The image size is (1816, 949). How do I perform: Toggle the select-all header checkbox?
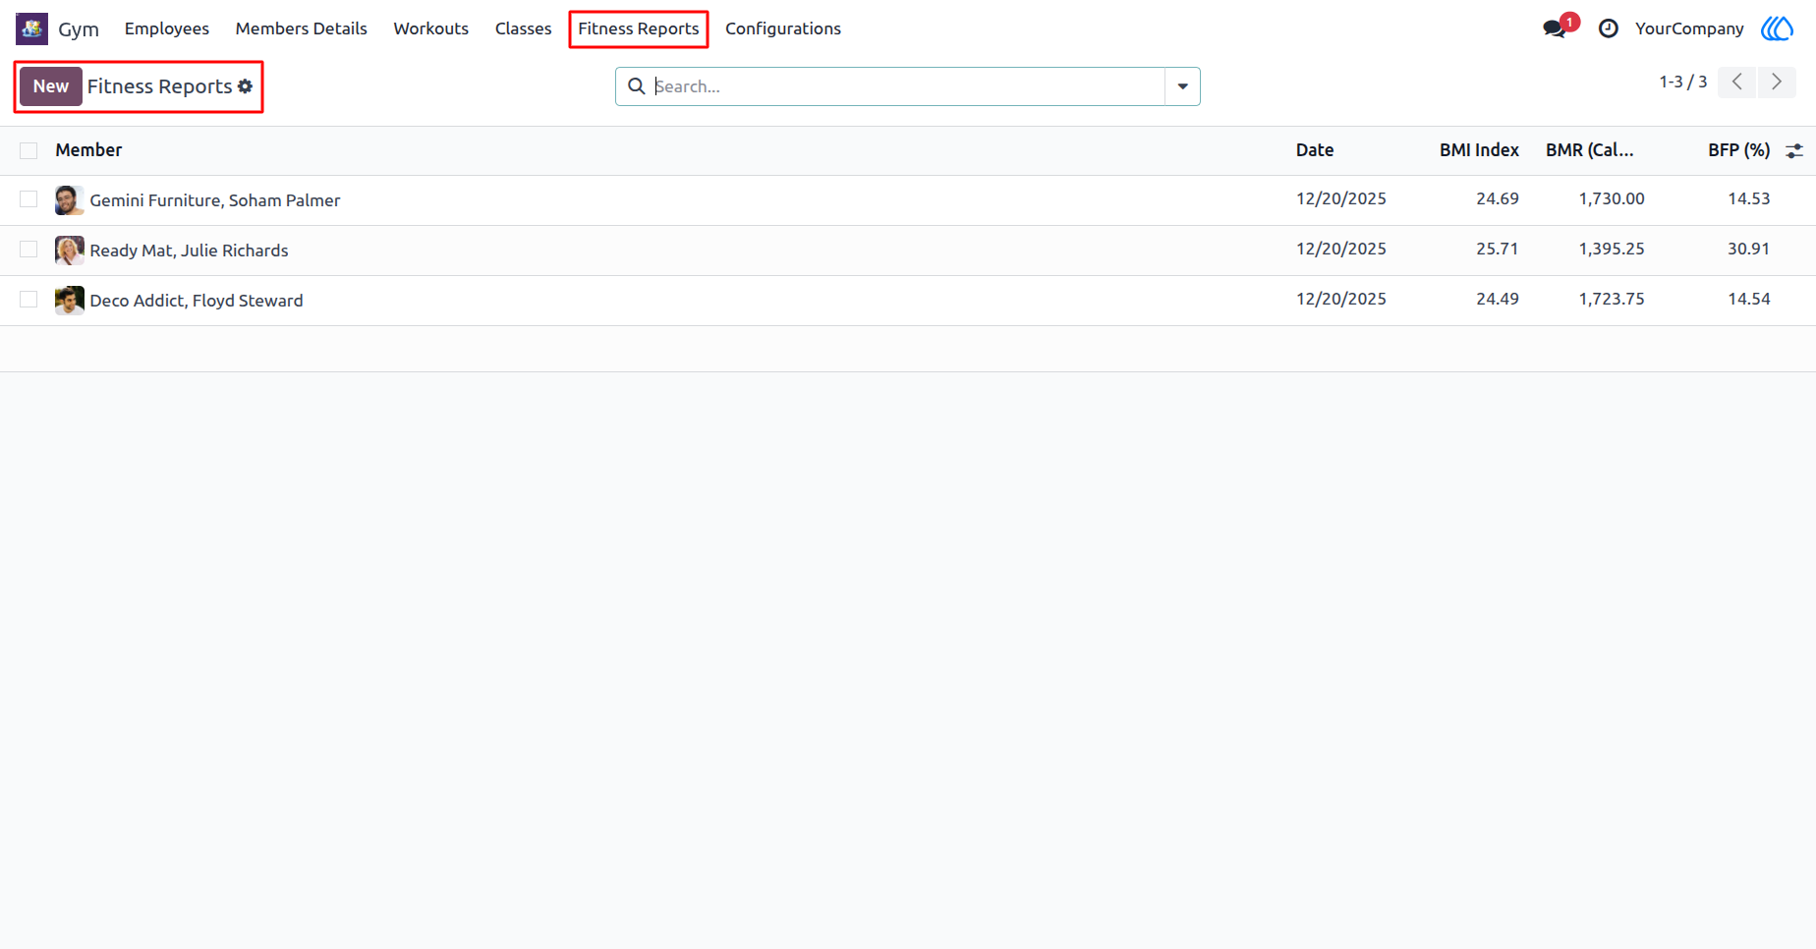click(x=28, y=150)
